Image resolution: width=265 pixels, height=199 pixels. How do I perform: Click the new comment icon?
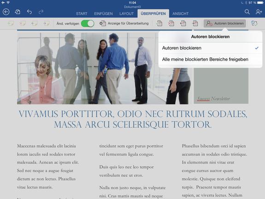tap(11, 24)
